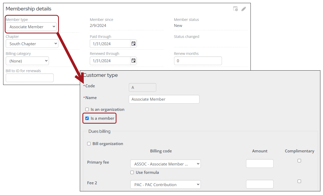This screenshot has height=195, width=323.
Task: Click the Paid through date field
Action: pyautogui.click(x=110, y=43)
